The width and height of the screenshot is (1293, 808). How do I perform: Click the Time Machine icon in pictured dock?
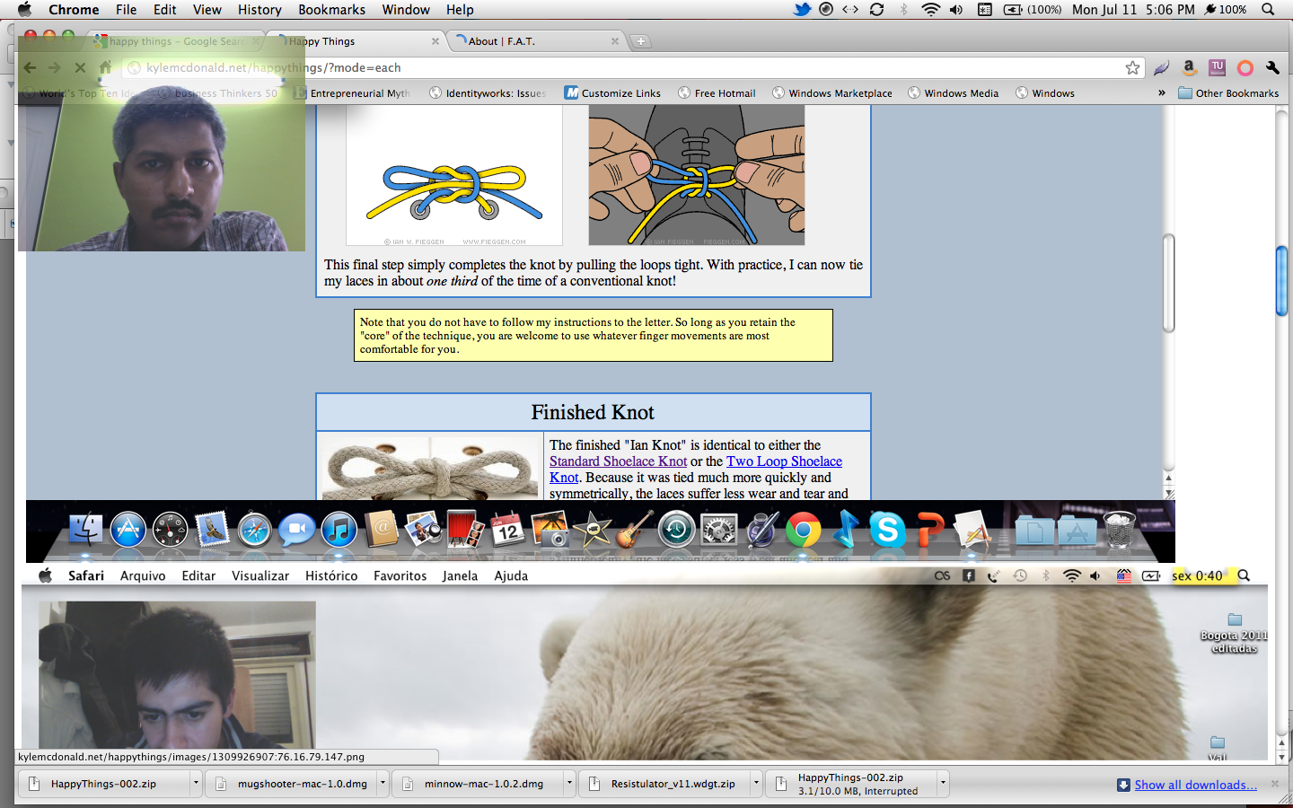[x=676, y=530]
